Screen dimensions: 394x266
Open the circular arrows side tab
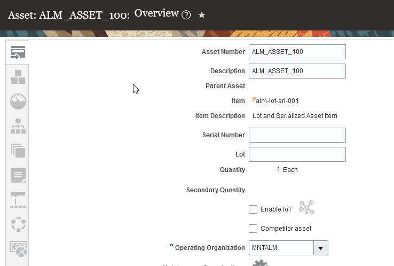tap(18, 224)
